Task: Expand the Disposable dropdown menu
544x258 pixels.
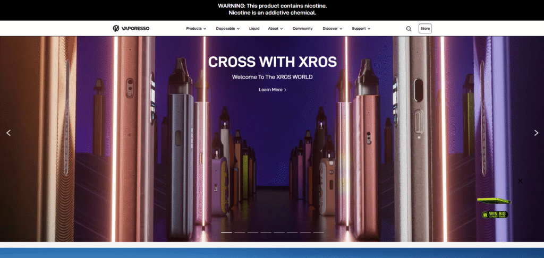Action: click(x=227, y=29)
